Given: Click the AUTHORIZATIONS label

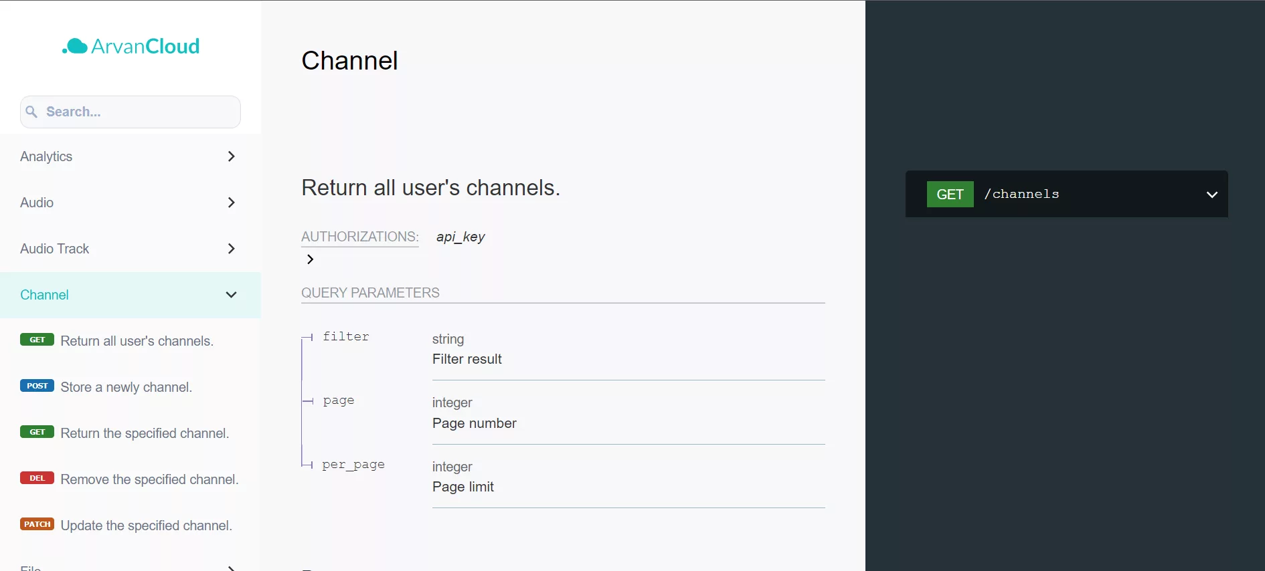Looking at the screenshot, I should tap(359, 237).
